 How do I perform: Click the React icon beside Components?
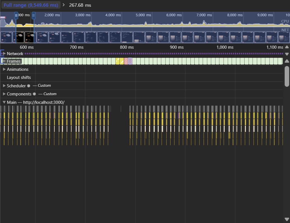click(x=34, y=94)
